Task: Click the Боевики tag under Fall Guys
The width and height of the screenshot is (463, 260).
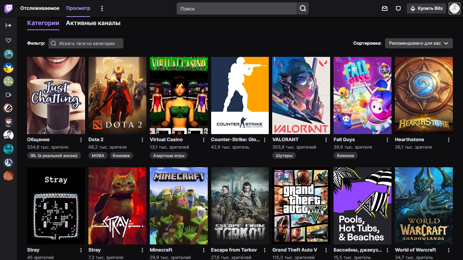Action: (x=345, y=156)
